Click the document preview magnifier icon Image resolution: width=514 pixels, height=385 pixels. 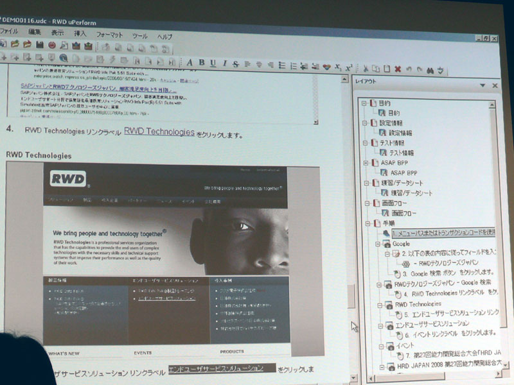point(64,45)
